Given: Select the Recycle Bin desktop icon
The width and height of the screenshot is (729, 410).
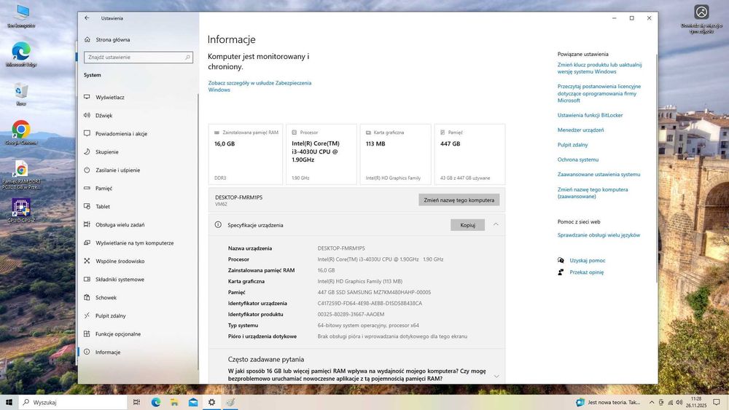Looking at the screenshot, I should coord(21,94).
